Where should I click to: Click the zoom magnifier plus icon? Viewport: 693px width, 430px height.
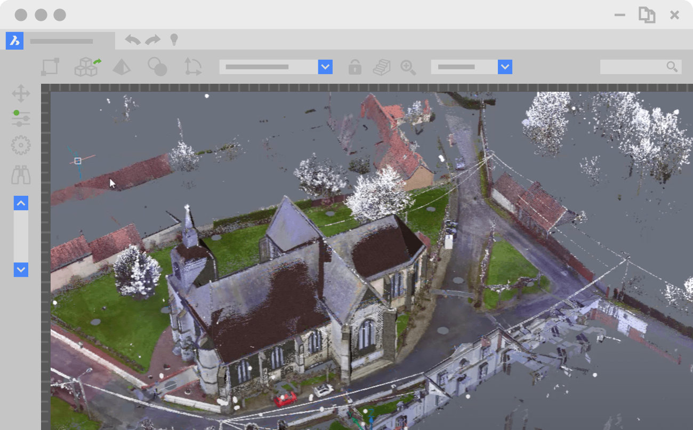[408, 67]
